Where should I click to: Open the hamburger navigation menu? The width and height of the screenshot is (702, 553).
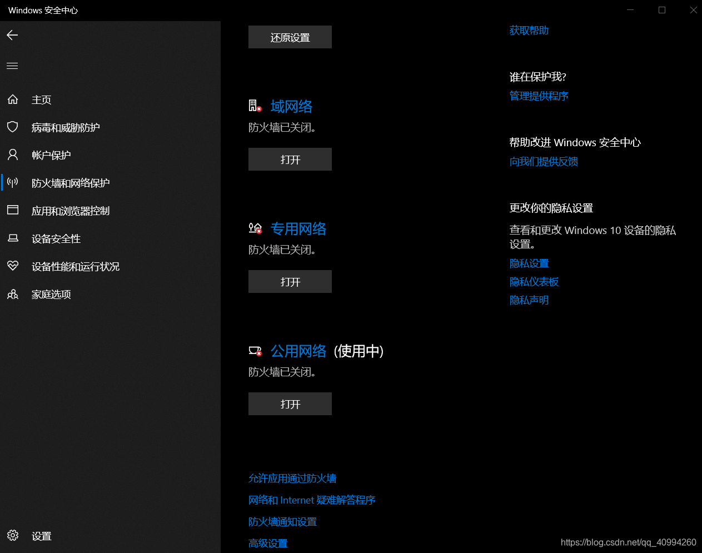12,66
